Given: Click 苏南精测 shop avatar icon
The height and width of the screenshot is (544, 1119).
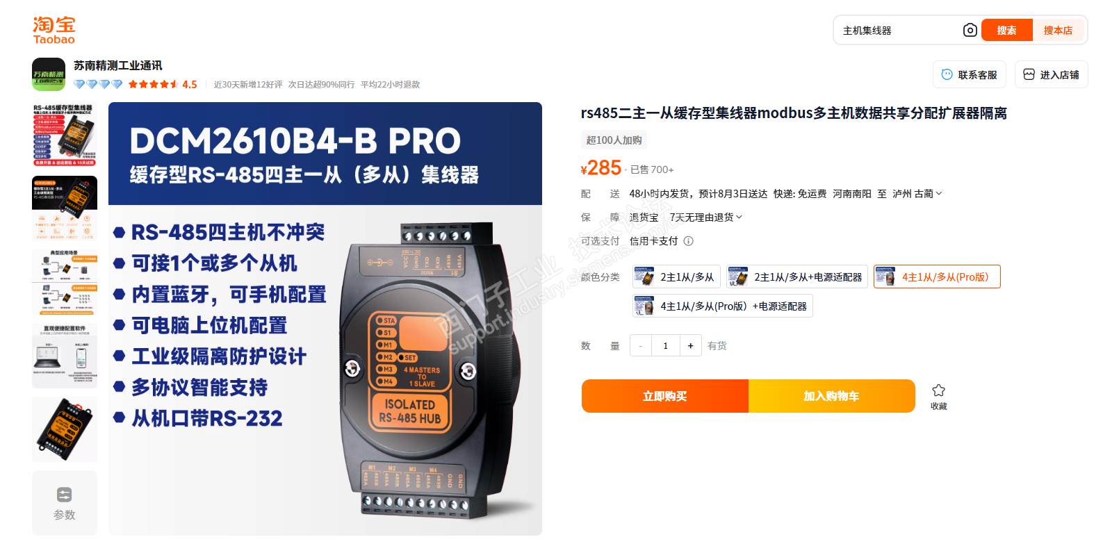Looking at the screenshot, I should (x=49, y=74).
